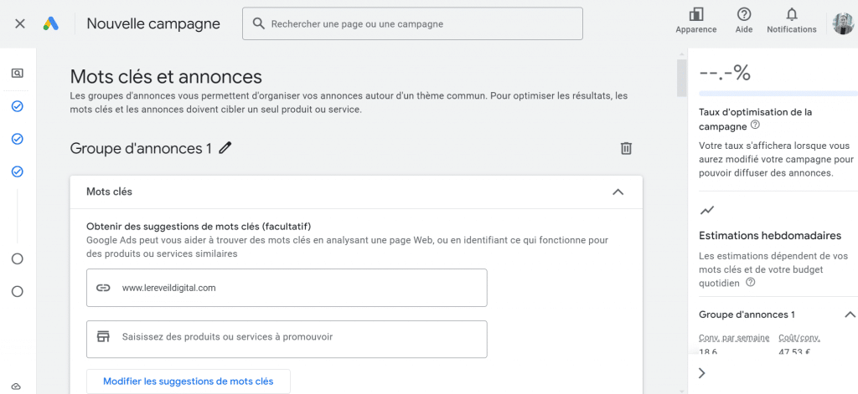Open help for Taux d'optimisation de la campagne
This screenshot has height=394, width=858.
coord(755,125)
